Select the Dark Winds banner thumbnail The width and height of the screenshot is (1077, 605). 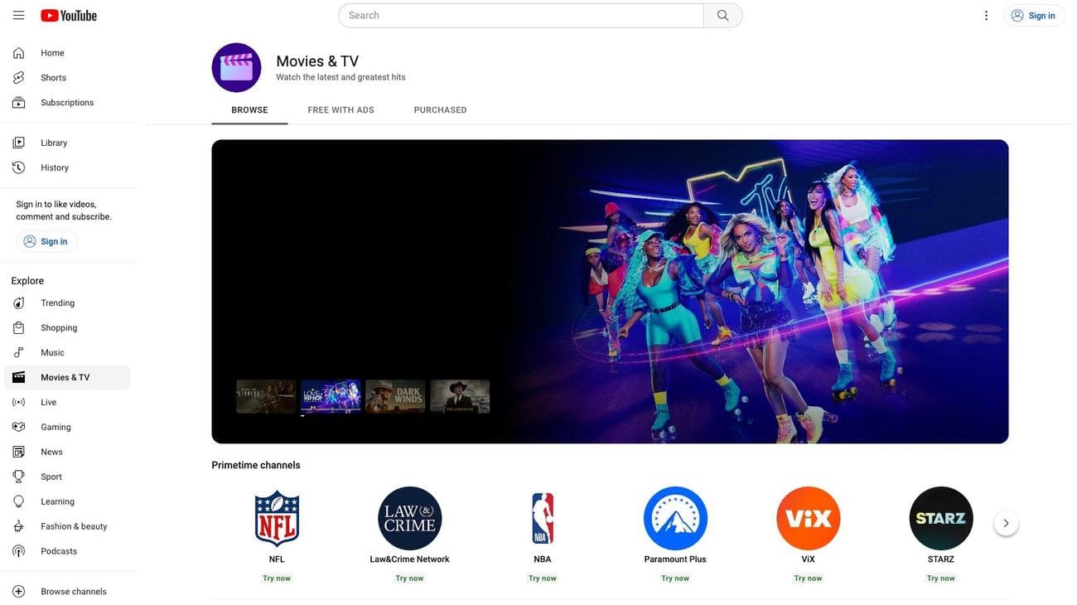tap(396, 396)
